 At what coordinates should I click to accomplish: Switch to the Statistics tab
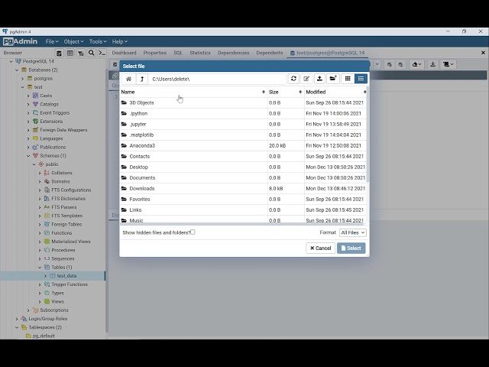click(x=200, y=53)
